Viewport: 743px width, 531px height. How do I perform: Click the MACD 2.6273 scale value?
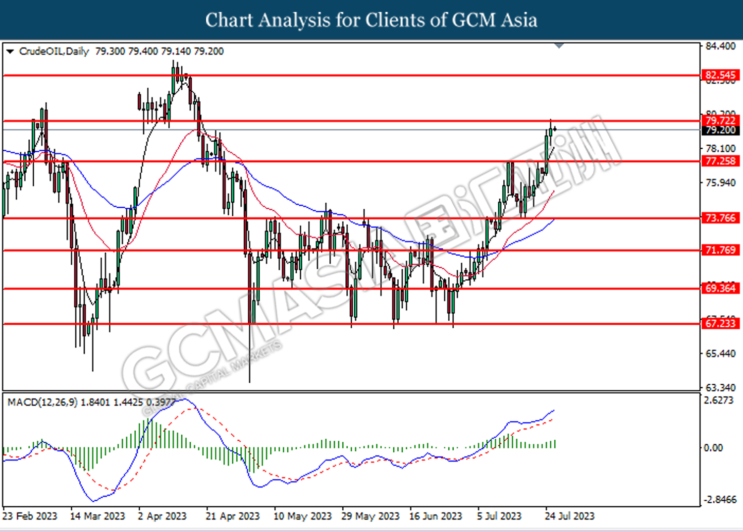(719, 400)
